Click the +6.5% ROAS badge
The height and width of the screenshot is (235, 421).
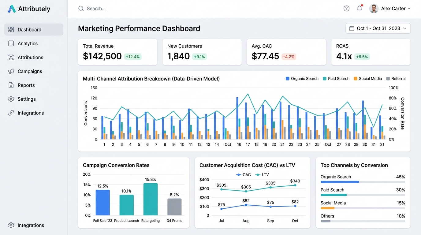pyautogui.click(x=362, y=57)
